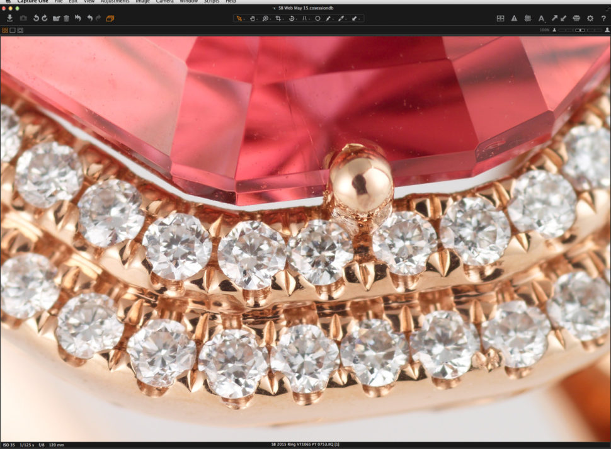This screenshot has width=611, height=449.
Task: Pick the Spot Removal tool
Action: coord(317,19)
